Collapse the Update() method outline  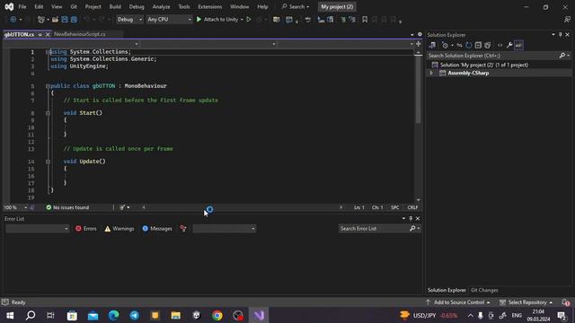(x=48, y=161)
